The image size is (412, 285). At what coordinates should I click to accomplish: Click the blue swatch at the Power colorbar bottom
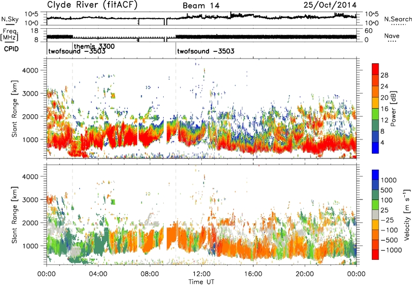(375, 148)
